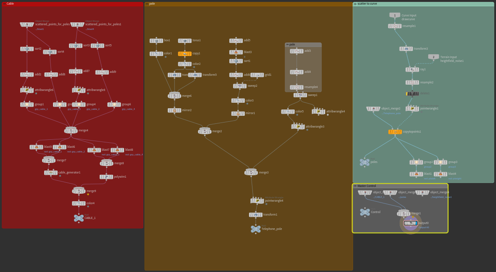Select the attribwrangle4 node
The height and width of the screenshot is (272, 496).
318,112
